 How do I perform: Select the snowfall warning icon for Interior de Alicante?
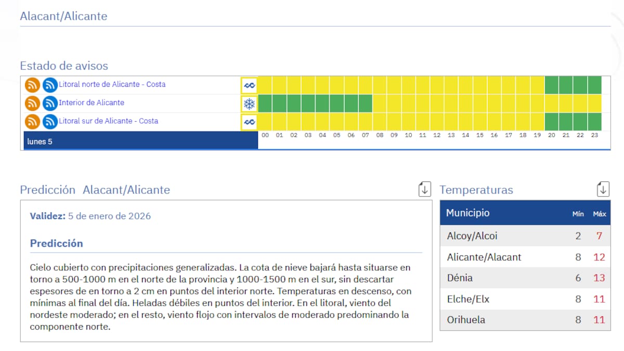pos(249,103)
